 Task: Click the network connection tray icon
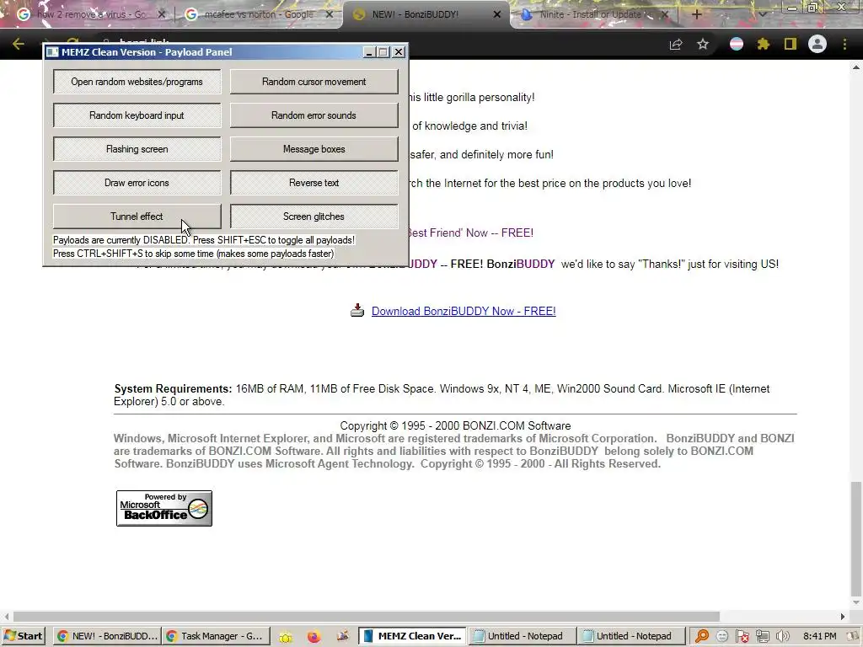762,636
